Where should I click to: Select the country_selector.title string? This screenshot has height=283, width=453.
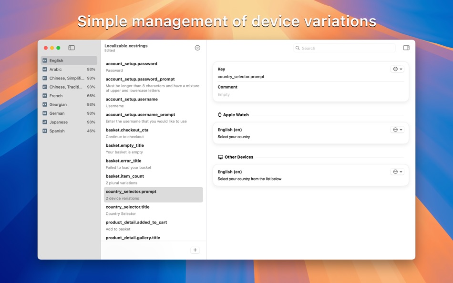pyautogui.click(x=154, y=210)
